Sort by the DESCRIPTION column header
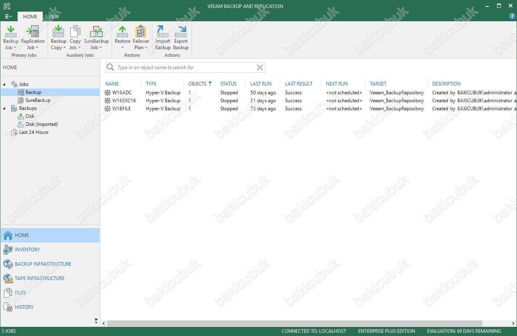 click(x=446, y=84)
